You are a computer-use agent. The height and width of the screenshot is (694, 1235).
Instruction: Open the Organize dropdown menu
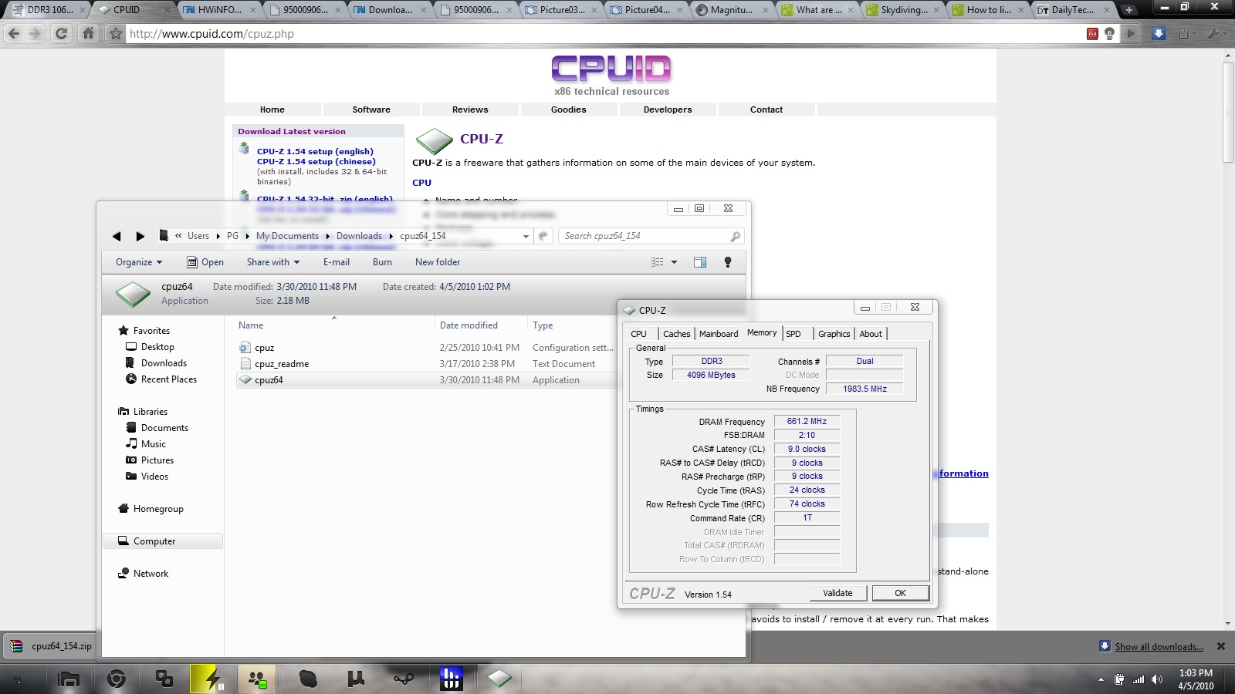point(139,262)
